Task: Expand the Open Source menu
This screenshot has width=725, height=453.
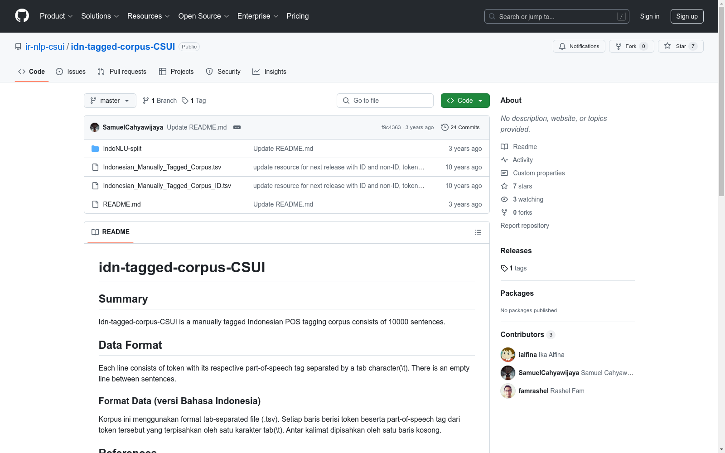Action: (204, 16)
